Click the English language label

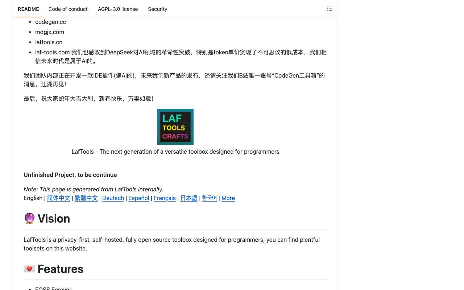tap(33, 198)
